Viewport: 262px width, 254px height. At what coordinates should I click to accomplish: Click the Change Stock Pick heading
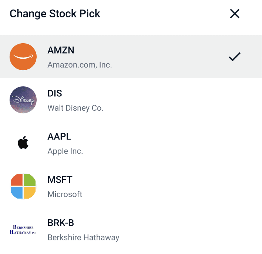tap(55, 14)
